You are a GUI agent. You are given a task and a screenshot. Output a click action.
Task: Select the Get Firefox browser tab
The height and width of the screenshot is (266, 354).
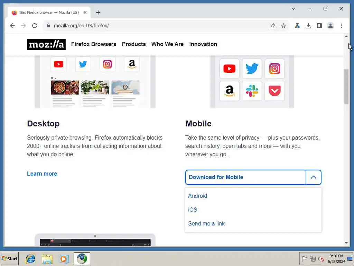click(x=49, y=12)
